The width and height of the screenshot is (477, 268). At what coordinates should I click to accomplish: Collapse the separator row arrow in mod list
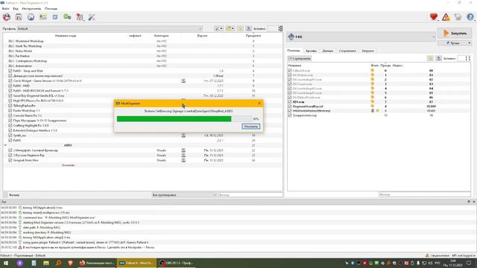5,145
